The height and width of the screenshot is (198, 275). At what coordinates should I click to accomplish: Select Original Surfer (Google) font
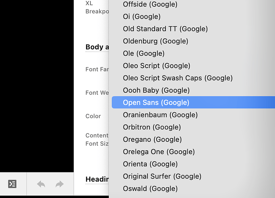click(x=162, y=176)
